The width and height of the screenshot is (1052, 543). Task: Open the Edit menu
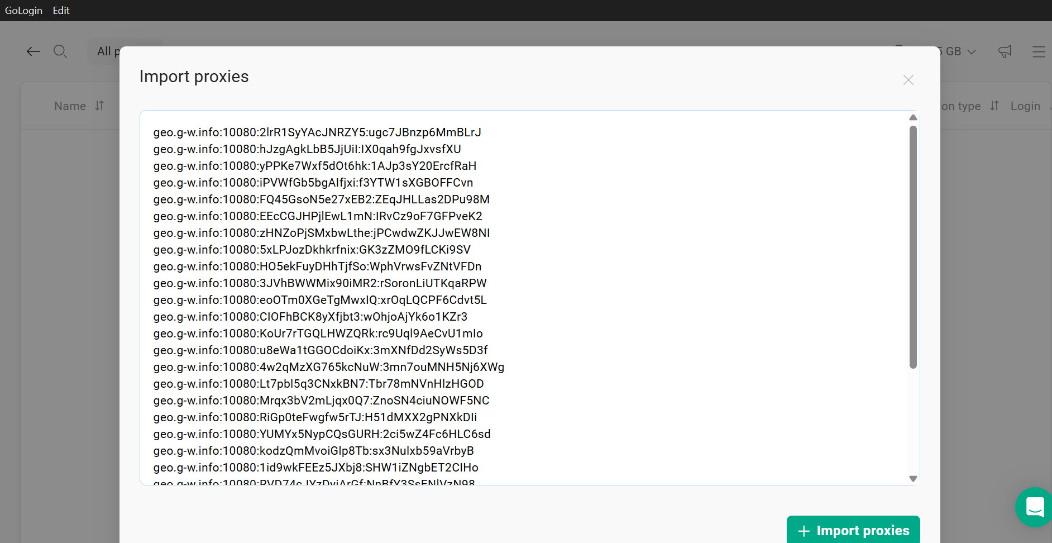pos(61,11)
